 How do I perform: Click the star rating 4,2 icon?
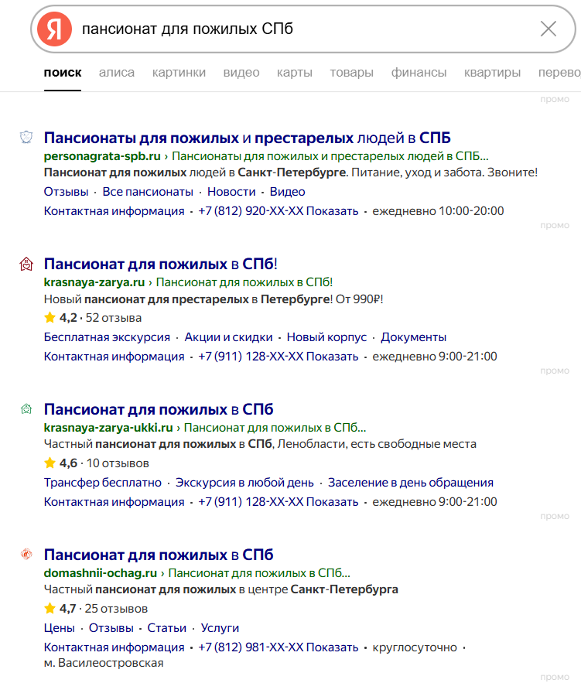50,317
